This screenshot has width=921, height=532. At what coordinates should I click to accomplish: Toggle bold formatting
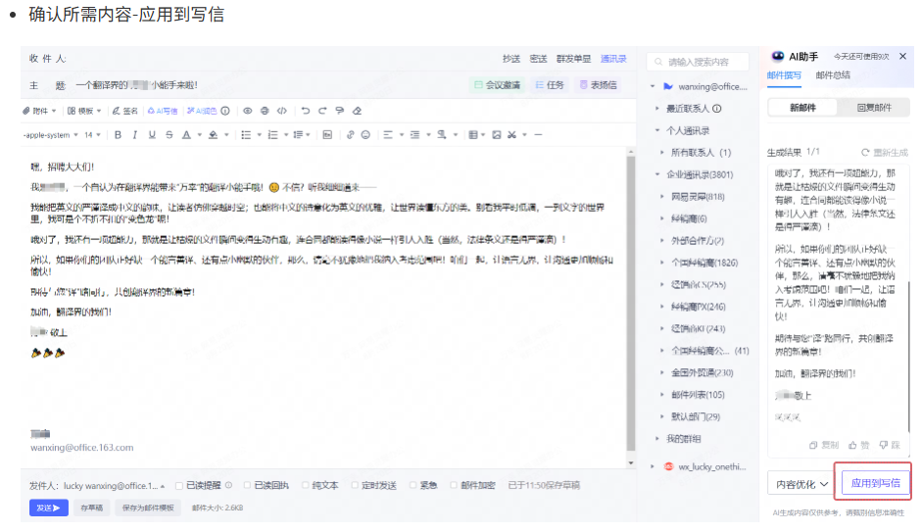click(x=118, y=135)
